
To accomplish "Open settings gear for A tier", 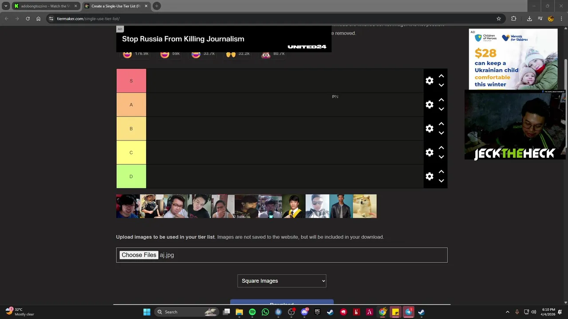I will coord(429,105).
